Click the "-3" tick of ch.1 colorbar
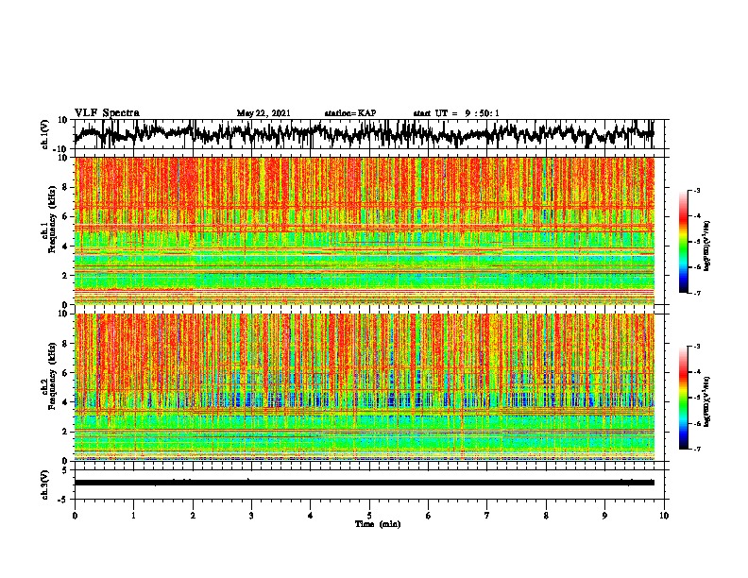The width and height of the screenshot is (748, 578). (x=697, y=191)
